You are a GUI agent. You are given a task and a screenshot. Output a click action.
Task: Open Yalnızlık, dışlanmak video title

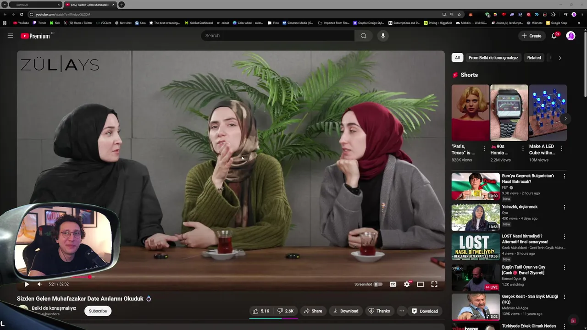[520, 207]
